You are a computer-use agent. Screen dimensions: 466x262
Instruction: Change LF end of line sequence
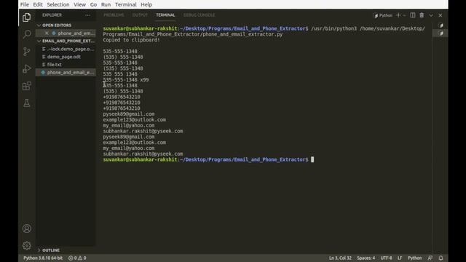pos(400,258)
